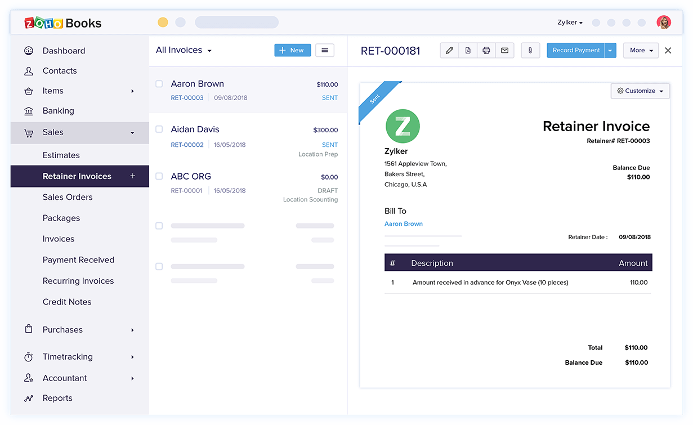The height and width of the screenshot is (425, 693).
Task: Open Retainer Invoices section
Action: (x=77, y=176)
